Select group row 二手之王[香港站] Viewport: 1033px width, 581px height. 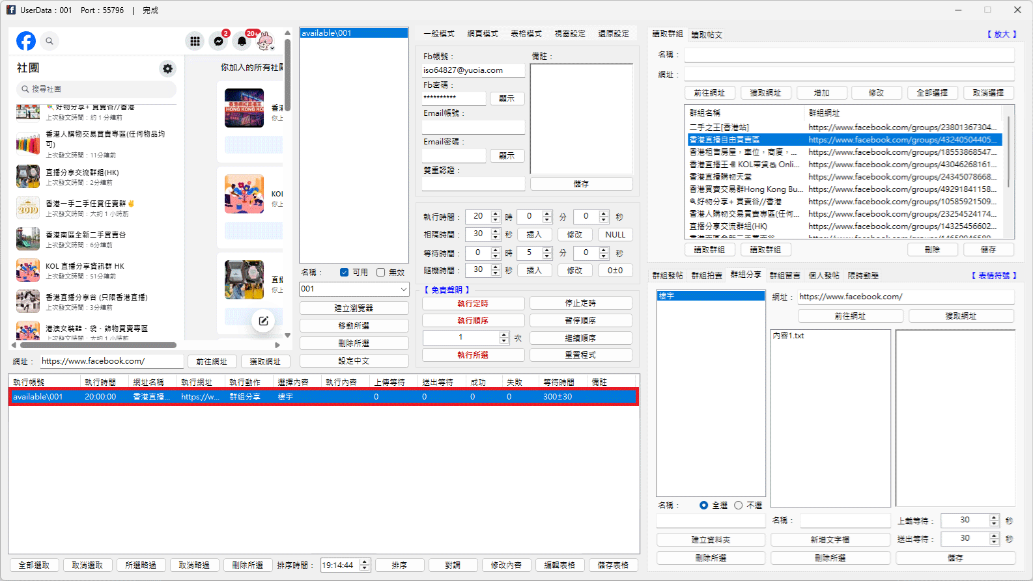coord(845,128)
